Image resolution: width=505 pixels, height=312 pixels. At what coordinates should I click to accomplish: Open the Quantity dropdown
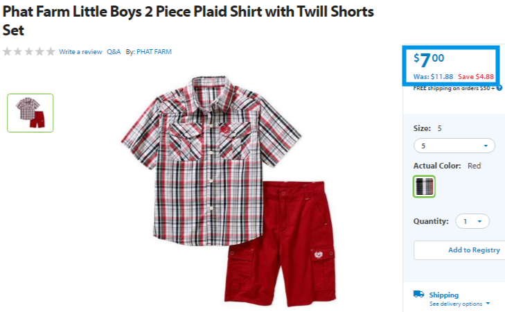(472, 221)
